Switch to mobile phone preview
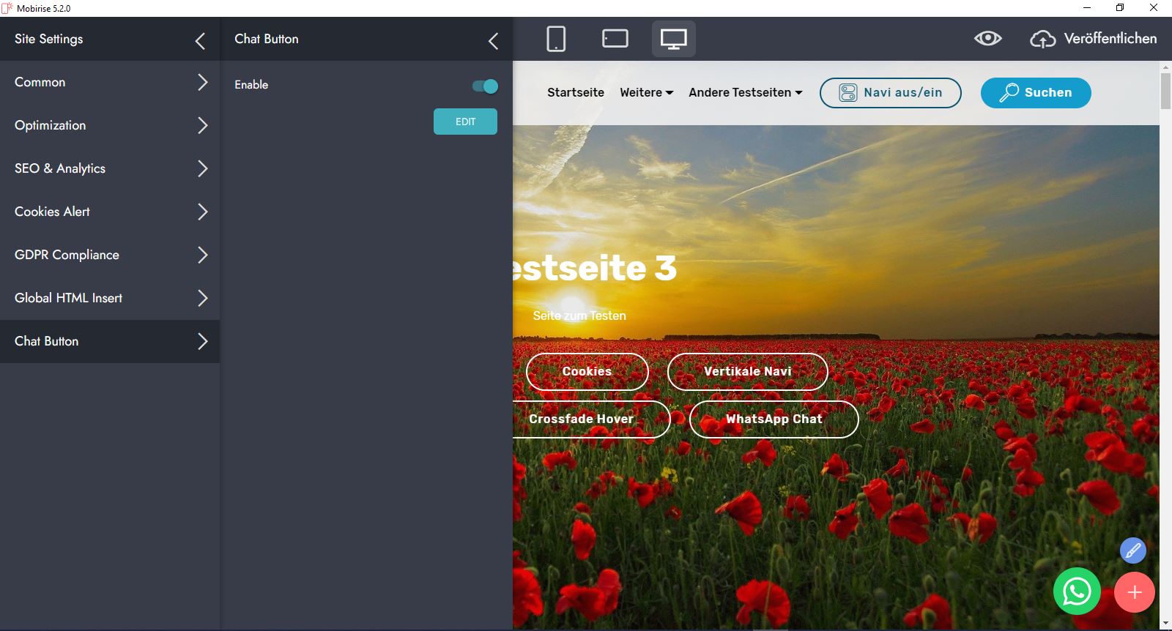Viewport: 1172px width, 631px height. point(556,39)
